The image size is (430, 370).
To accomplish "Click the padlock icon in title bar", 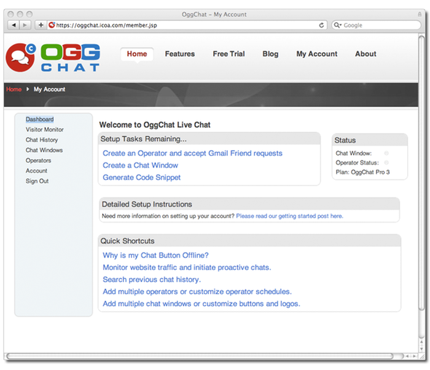I will tap(420, 14).
